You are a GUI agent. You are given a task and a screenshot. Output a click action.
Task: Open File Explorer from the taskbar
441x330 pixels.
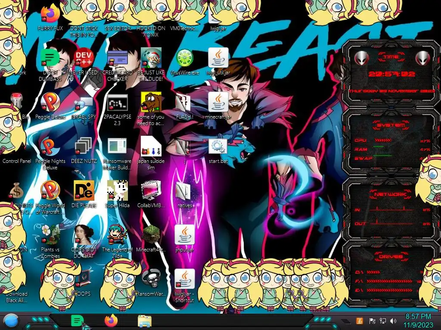pyautogui.click(x=145, y=321)
